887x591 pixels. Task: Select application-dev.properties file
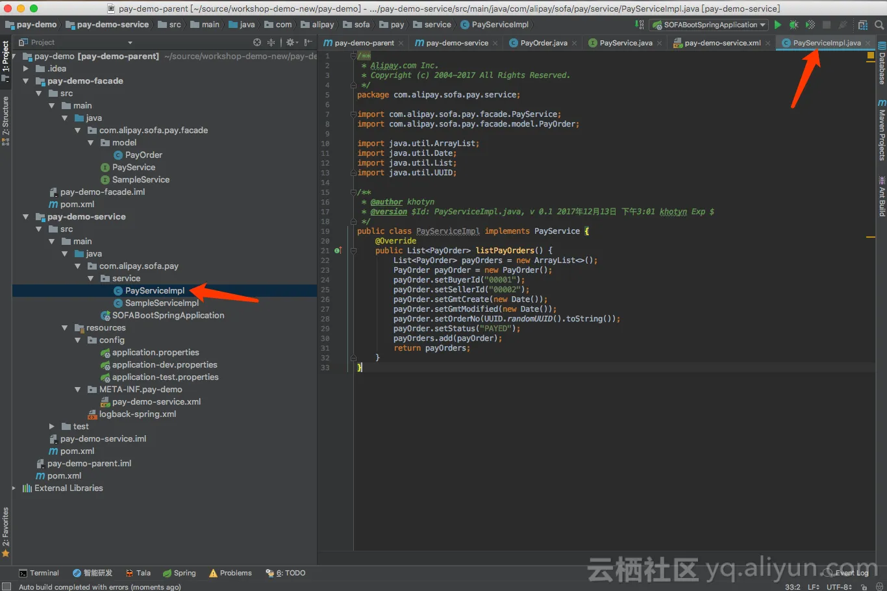159,365
